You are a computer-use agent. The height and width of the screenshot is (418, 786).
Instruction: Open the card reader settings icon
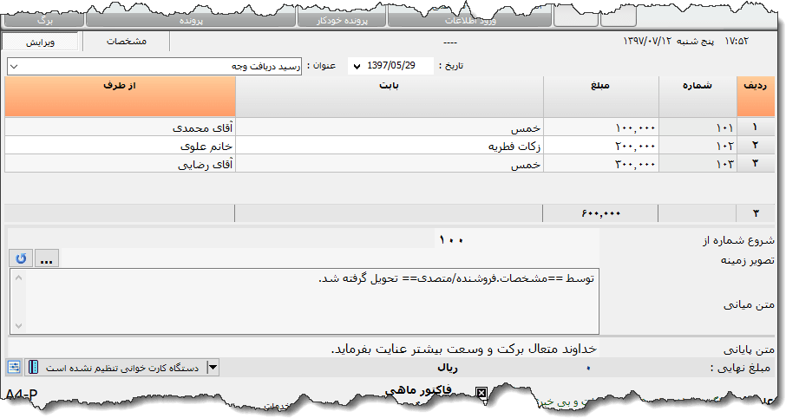point(14,368)
